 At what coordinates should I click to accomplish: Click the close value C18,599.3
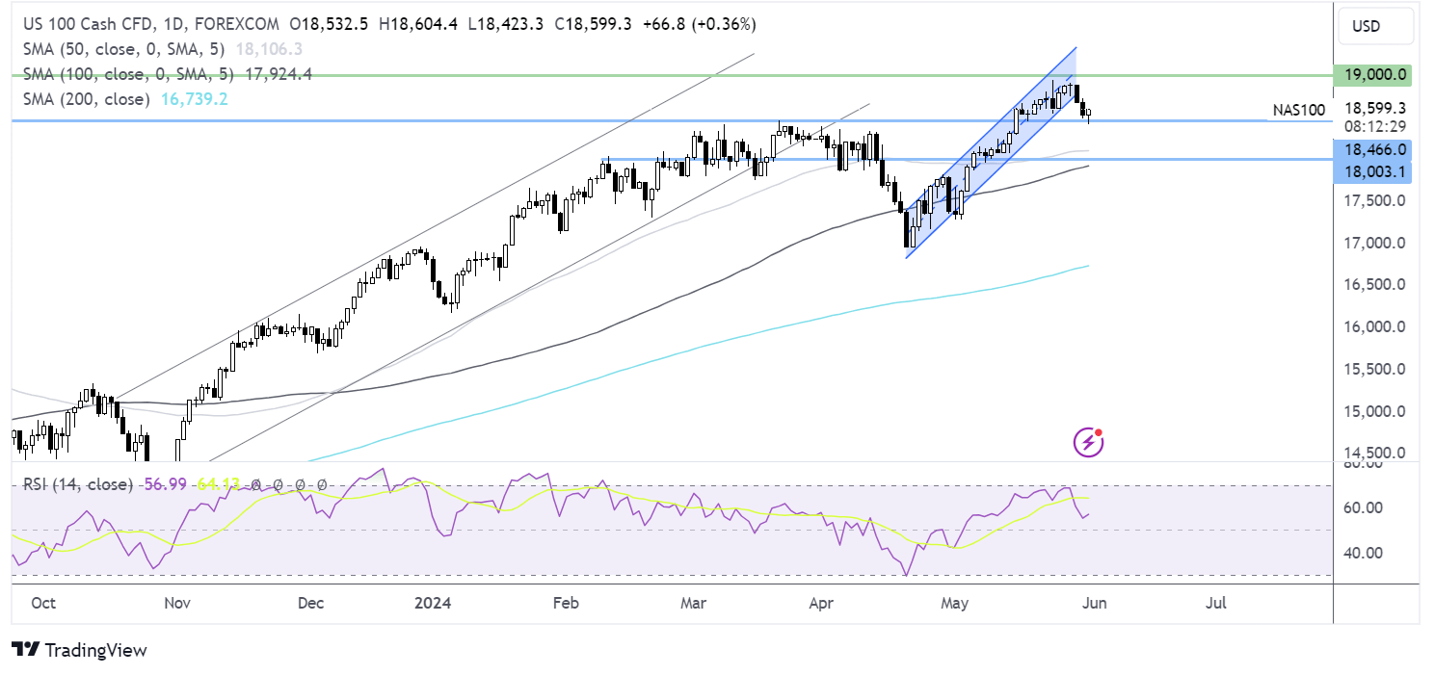coord(595,23)
